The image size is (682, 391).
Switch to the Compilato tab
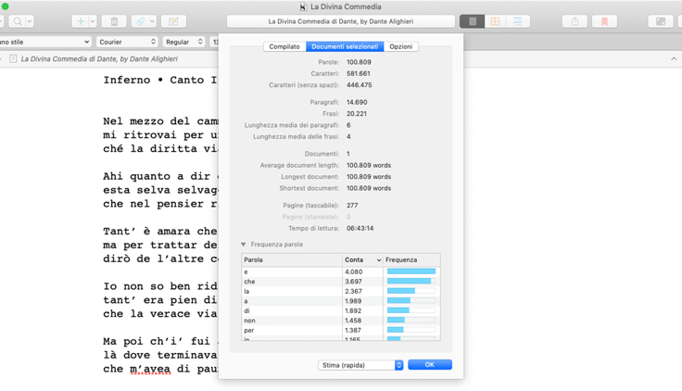pos(284,46)
